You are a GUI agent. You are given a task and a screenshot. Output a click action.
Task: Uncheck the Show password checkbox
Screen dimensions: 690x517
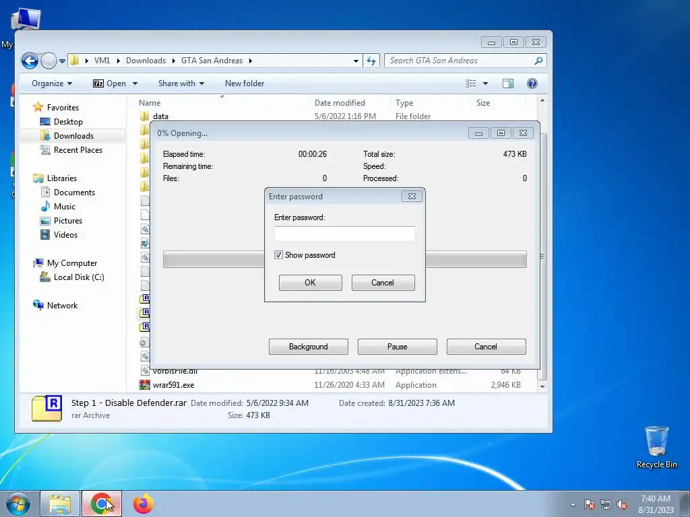click(278, 255)
